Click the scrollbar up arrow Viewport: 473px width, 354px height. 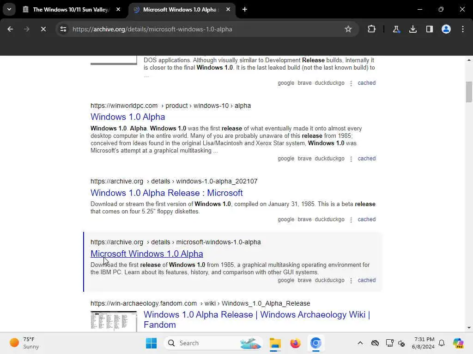click(469, 60)
